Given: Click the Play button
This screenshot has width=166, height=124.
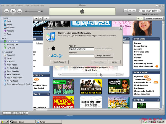Looking at the screenshot, I should [13, 11].
